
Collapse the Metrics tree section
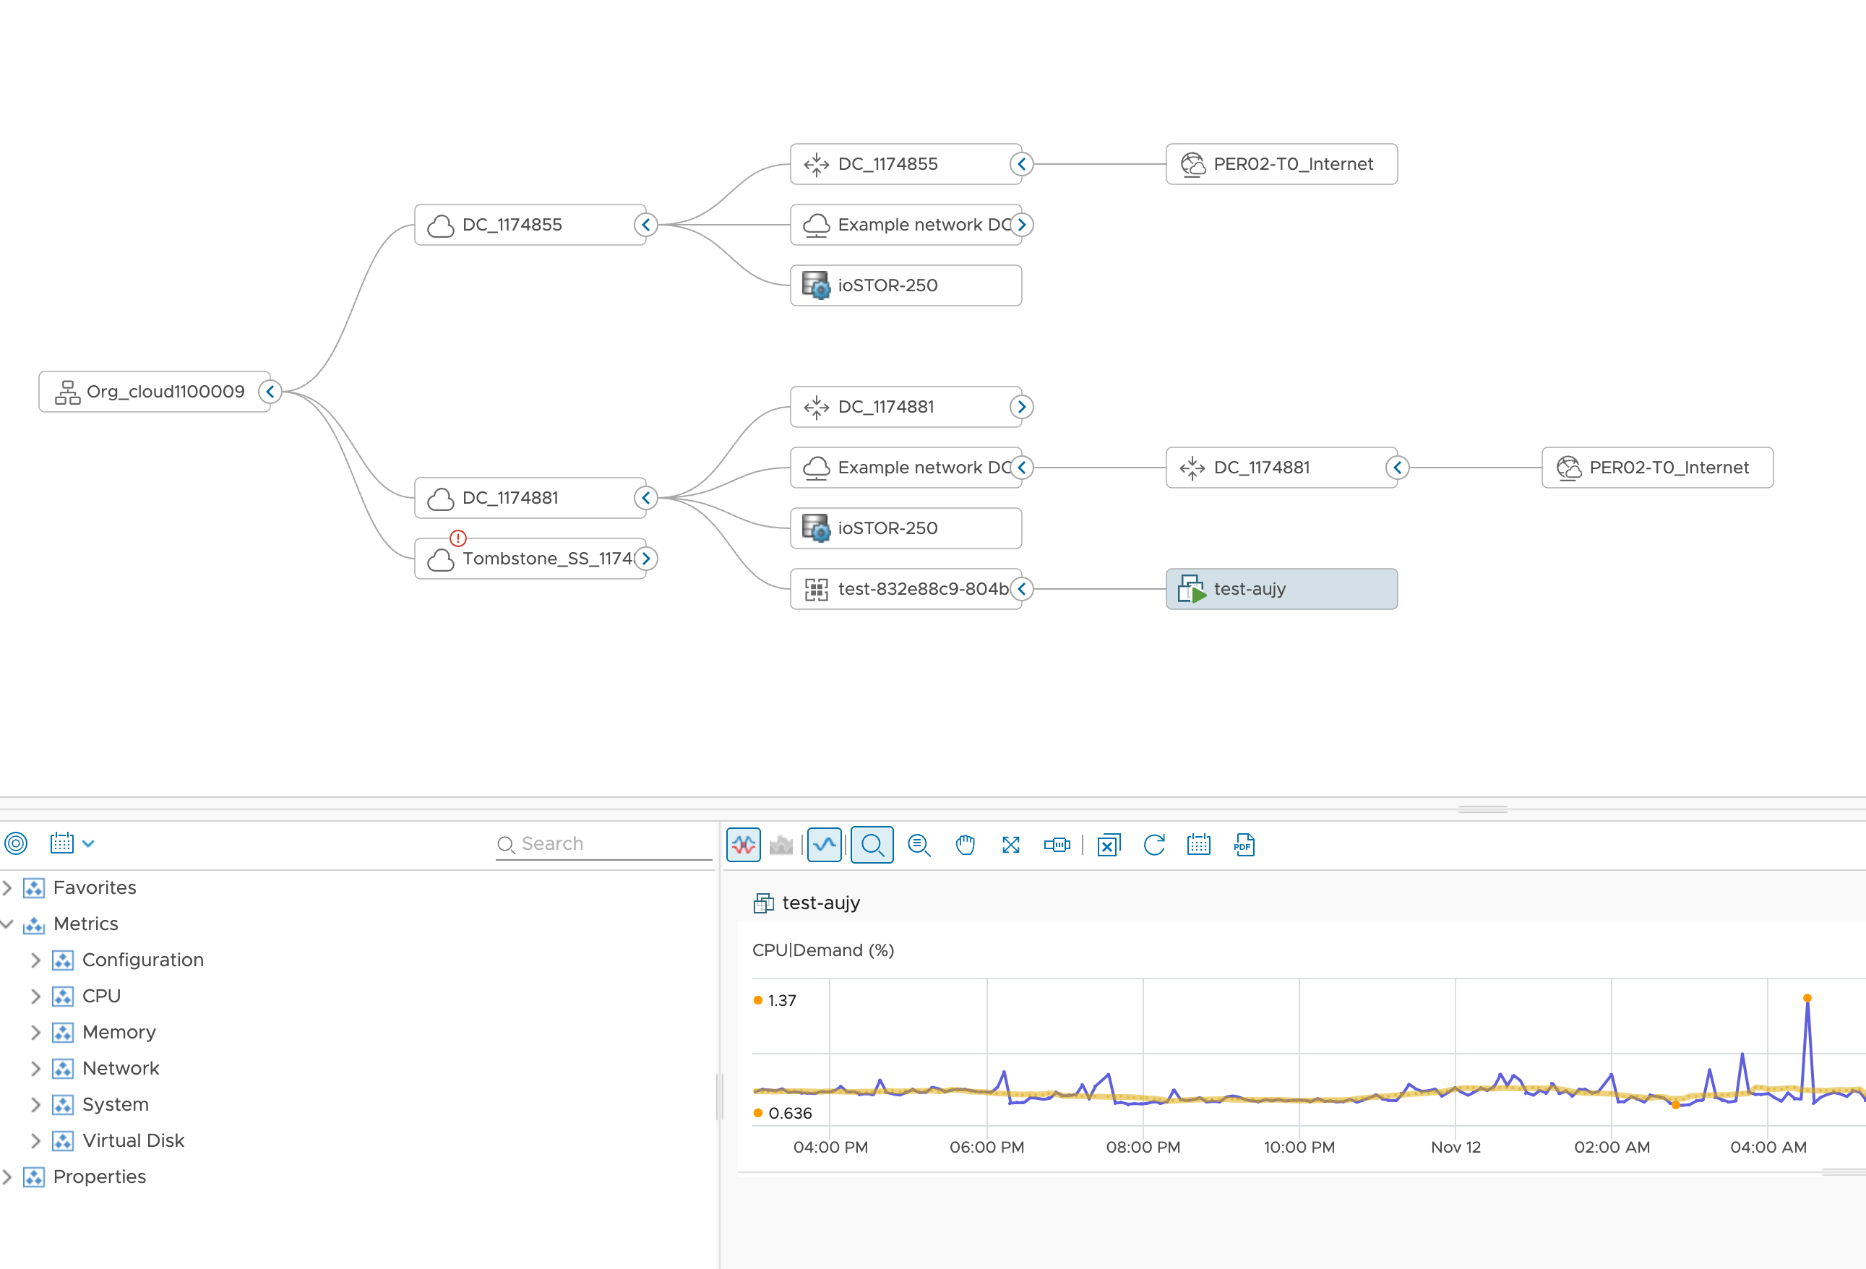(8, 924)
